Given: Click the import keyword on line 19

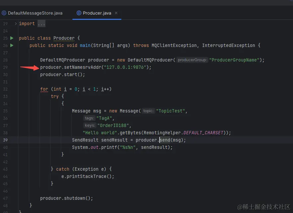Looking at the screenshot, I should point(27,23).
